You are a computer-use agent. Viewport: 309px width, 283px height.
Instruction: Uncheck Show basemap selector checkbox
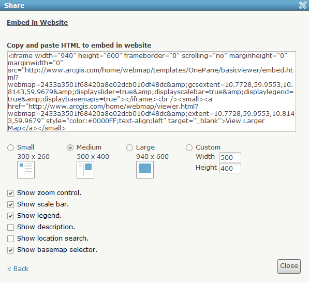[x=11, y=250]
